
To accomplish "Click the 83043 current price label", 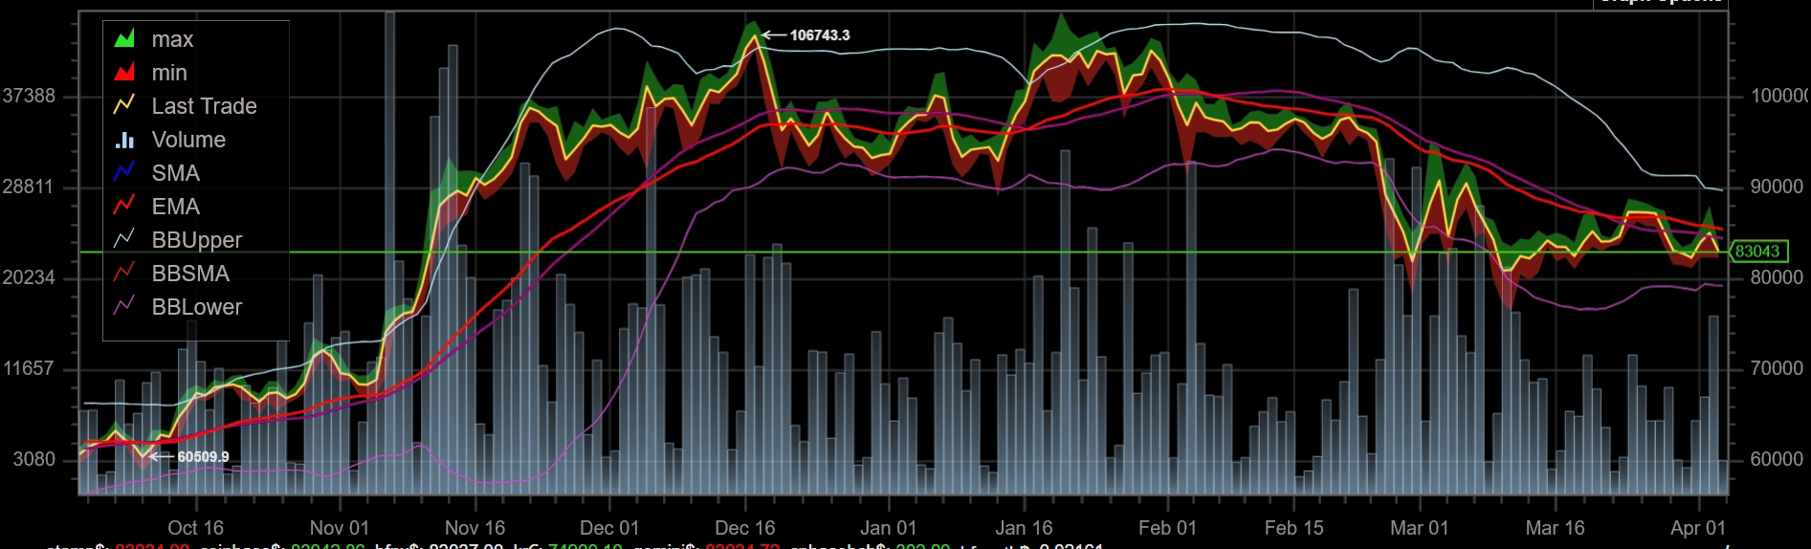I will (x=1758, y=252).
